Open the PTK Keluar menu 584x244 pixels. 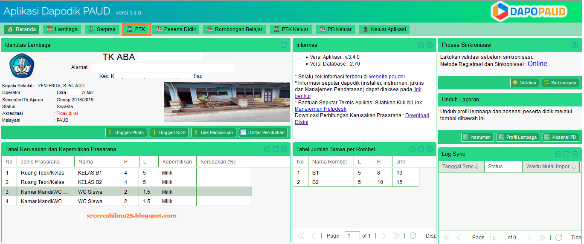[291, 29]
